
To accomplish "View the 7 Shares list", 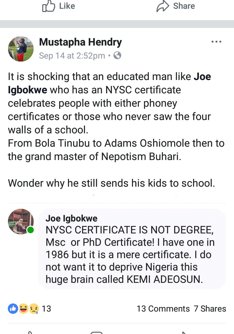I will (x=210, y=309).
